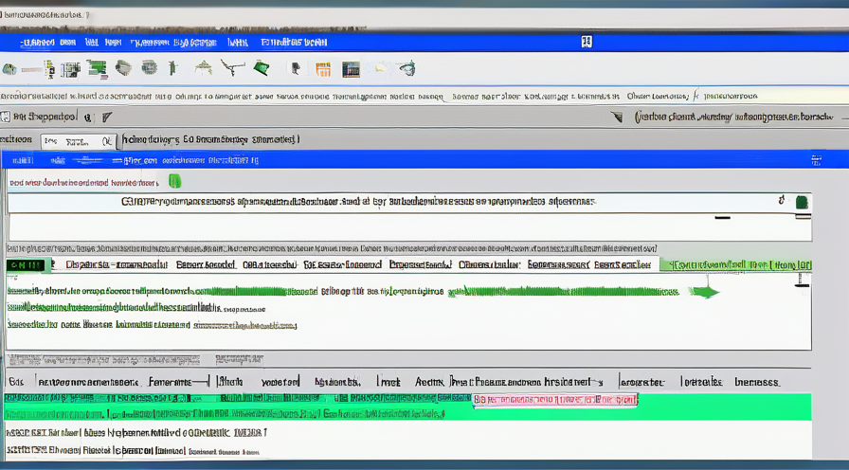The width and height of the screenshot is (849, 470).
Task: Toggle the small checkbox below the toolbar
Action: tap(6, 117)
